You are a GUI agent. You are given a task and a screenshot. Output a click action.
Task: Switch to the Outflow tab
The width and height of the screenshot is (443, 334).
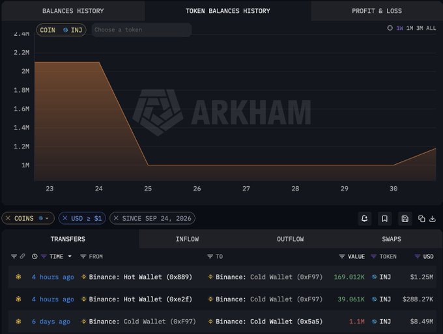coord(290,239)
